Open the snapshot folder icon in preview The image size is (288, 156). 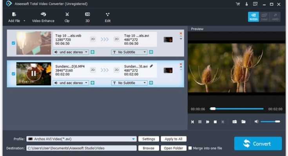(x=243, y=122)
